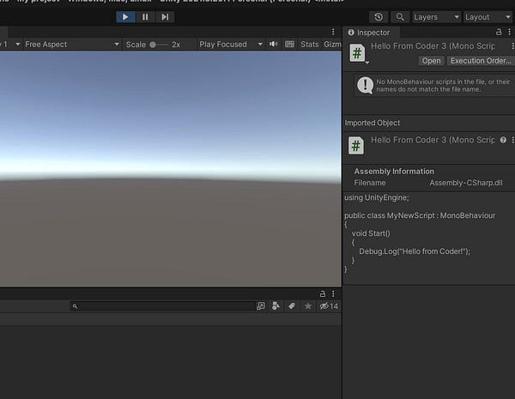Open the Game view three-dot options menu
This screenshot has height=399, width=515.
pyautogui.click(x=333, y=32)
